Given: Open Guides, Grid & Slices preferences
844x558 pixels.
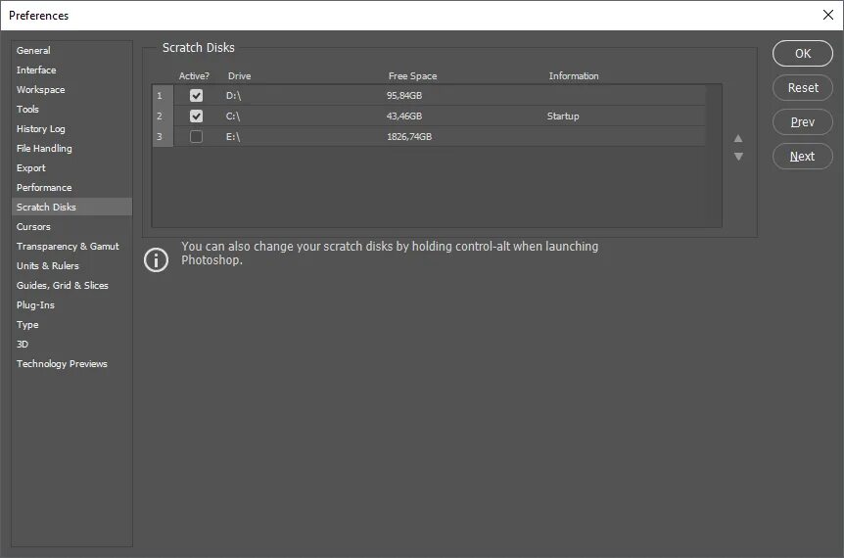Looking at the screenshot, I should click(63, 285).
